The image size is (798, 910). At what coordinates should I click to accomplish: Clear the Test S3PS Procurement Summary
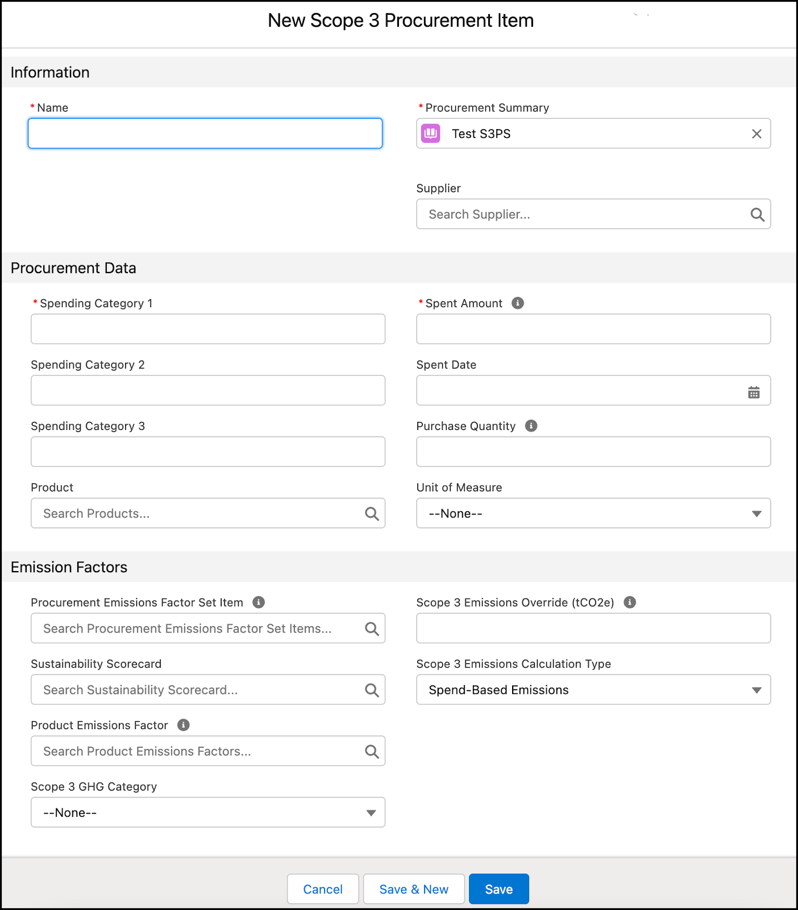(757, 134)
